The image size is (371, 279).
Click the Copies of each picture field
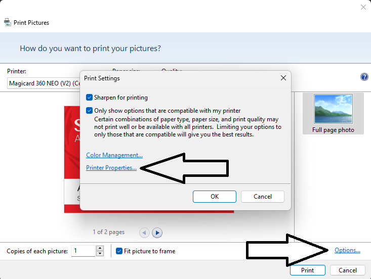click(x=83, y=251)
